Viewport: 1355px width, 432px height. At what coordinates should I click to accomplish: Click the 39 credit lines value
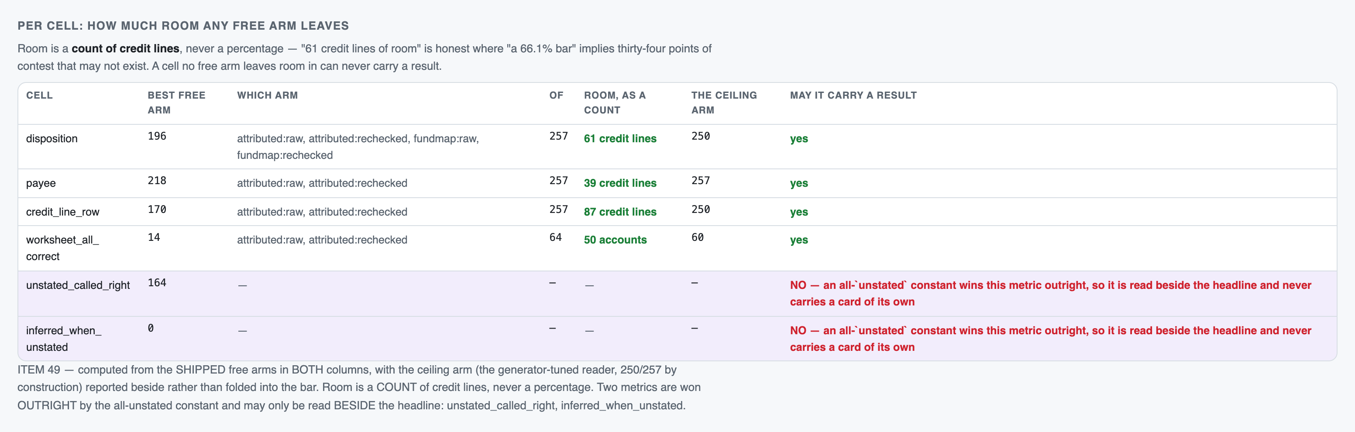pyautogui.click(x=620, y=183)
